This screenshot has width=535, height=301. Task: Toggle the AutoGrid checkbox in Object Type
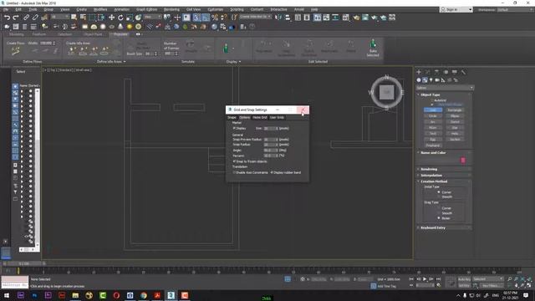tap(432, 100)
